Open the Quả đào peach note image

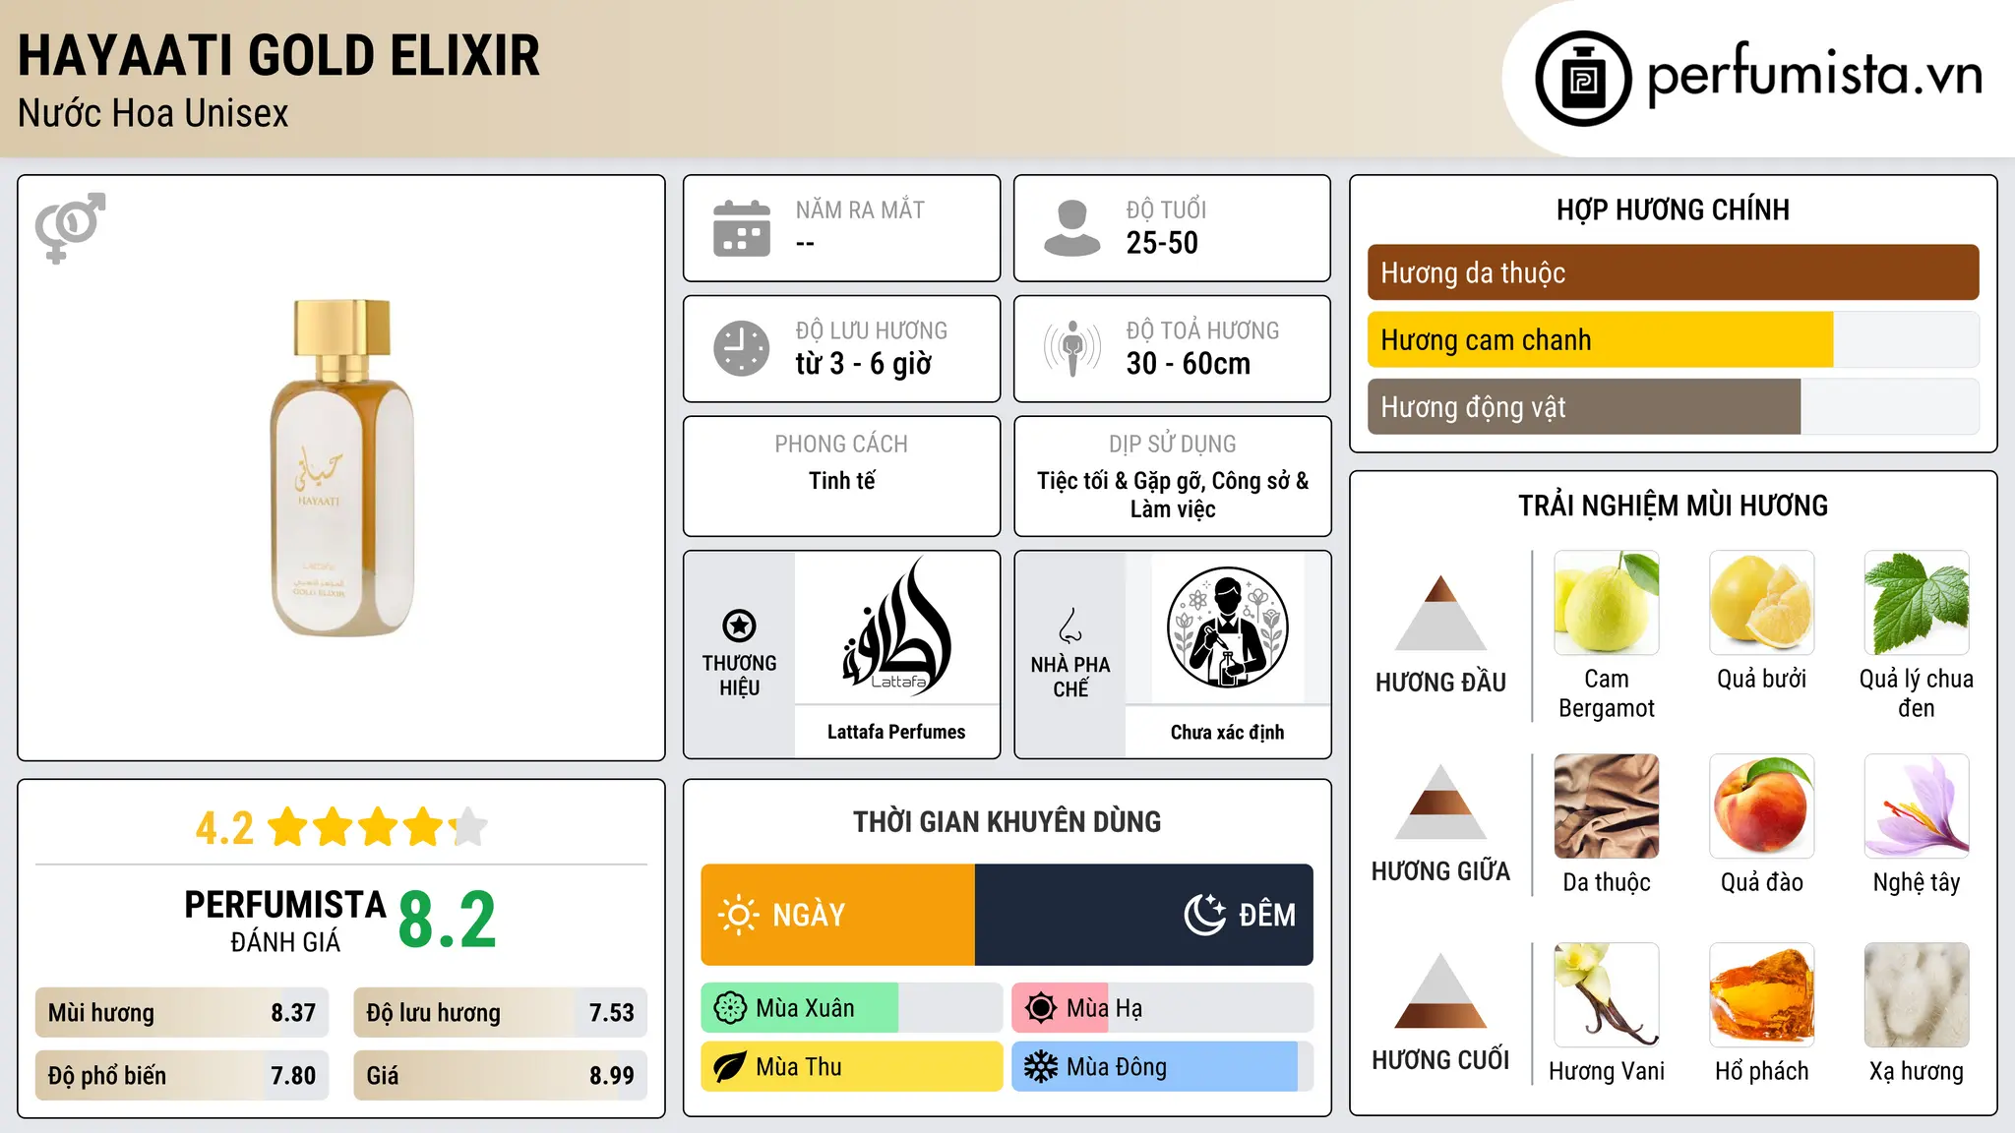[1761, 806]
